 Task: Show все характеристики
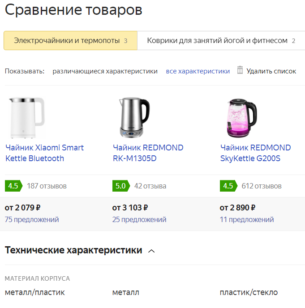tap(198, 71)
